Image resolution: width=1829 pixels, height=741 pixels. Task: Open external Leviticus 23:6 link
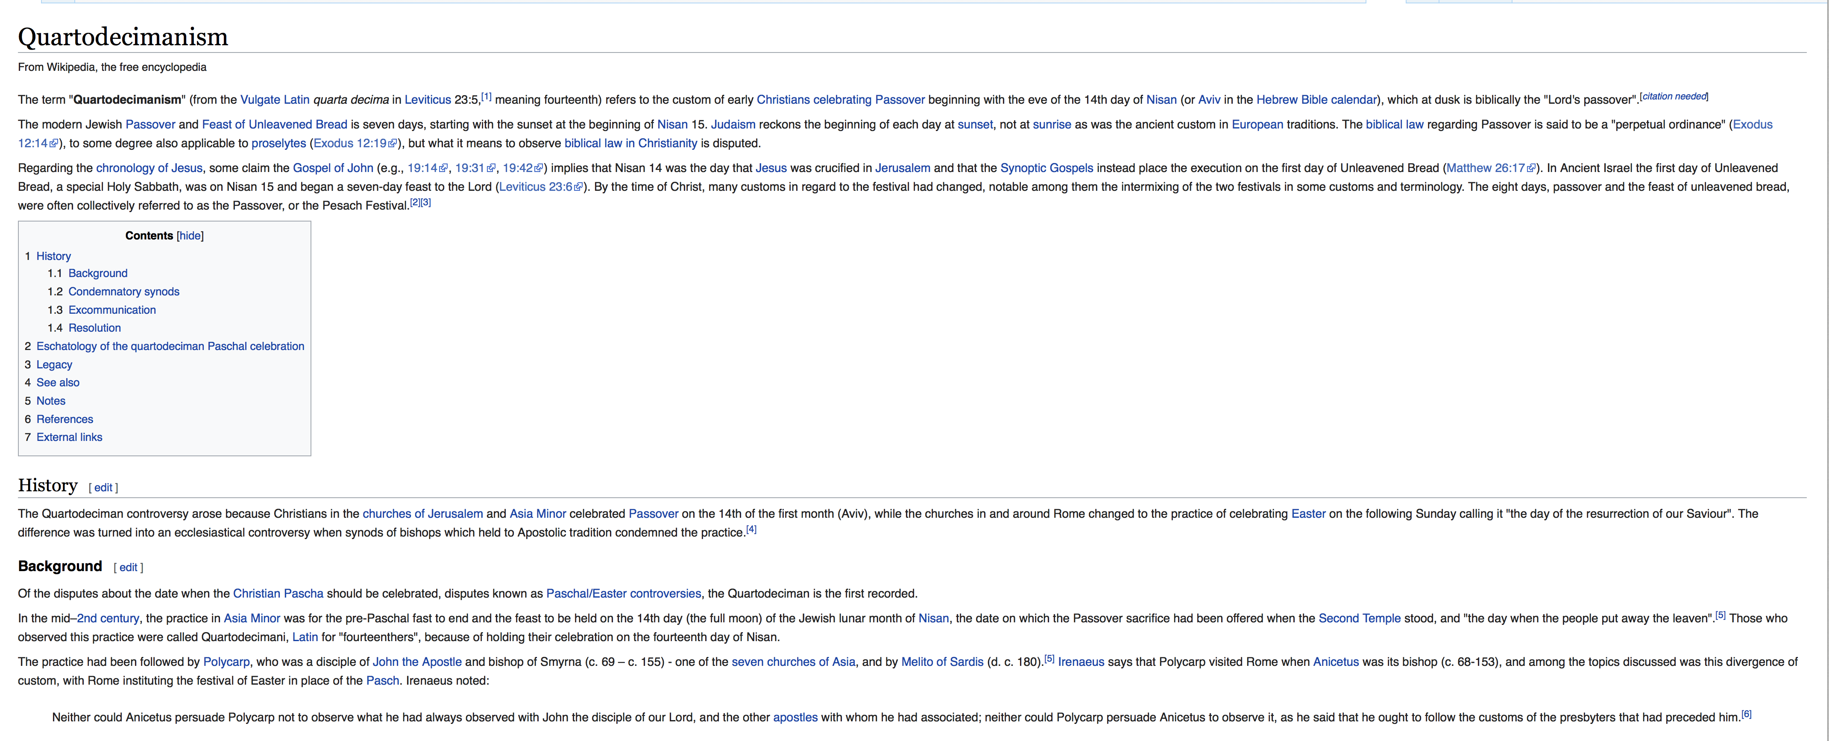[x=541, y=187]
